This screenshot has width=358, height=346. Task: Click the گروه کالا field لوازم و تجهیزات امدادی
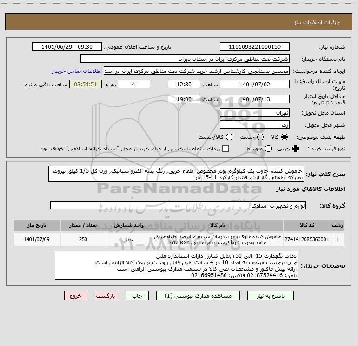[x=178, y=205]
